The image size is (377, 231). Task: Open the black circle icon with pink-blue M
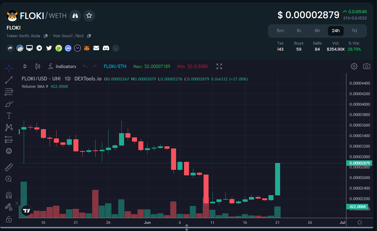click(x=77, y=48)
